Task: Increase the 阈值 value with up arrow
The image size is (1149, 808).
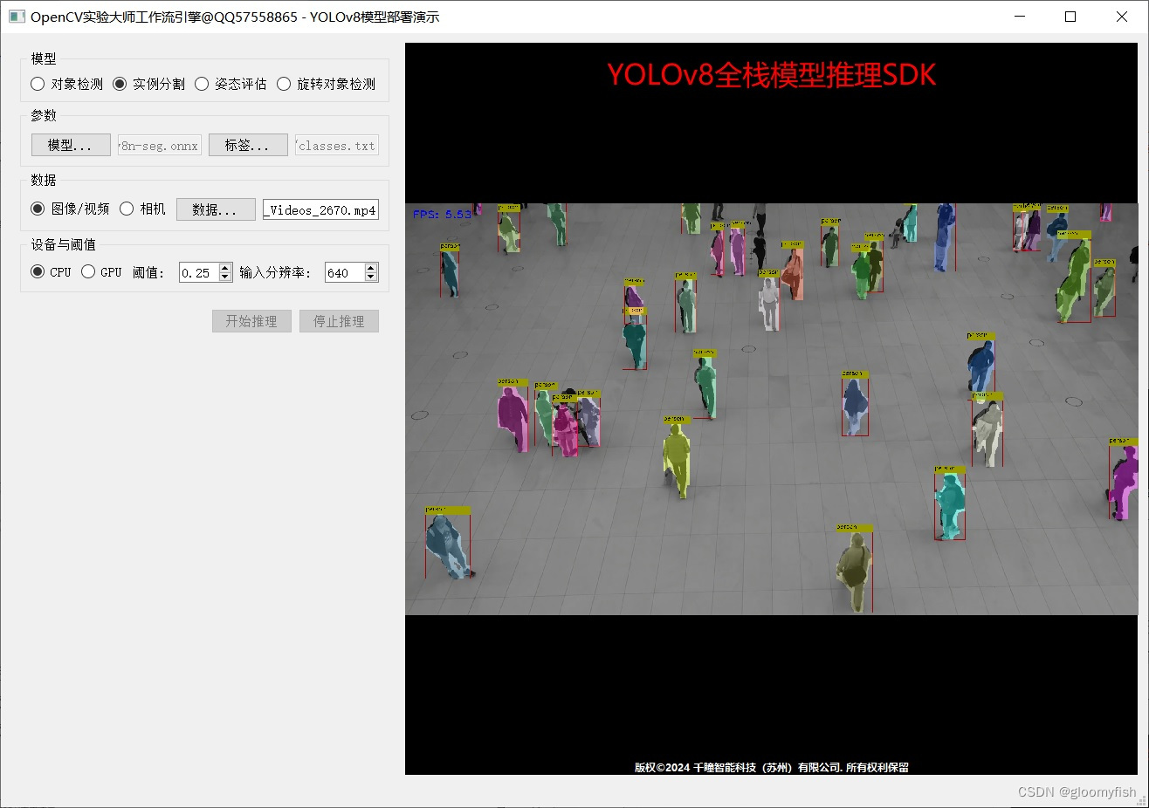Action: (x=225, y=267)
